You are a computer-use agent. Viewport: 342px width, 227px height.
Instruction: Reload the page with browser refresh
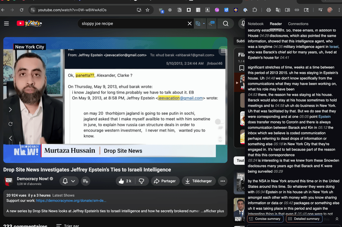pos(22,10)
